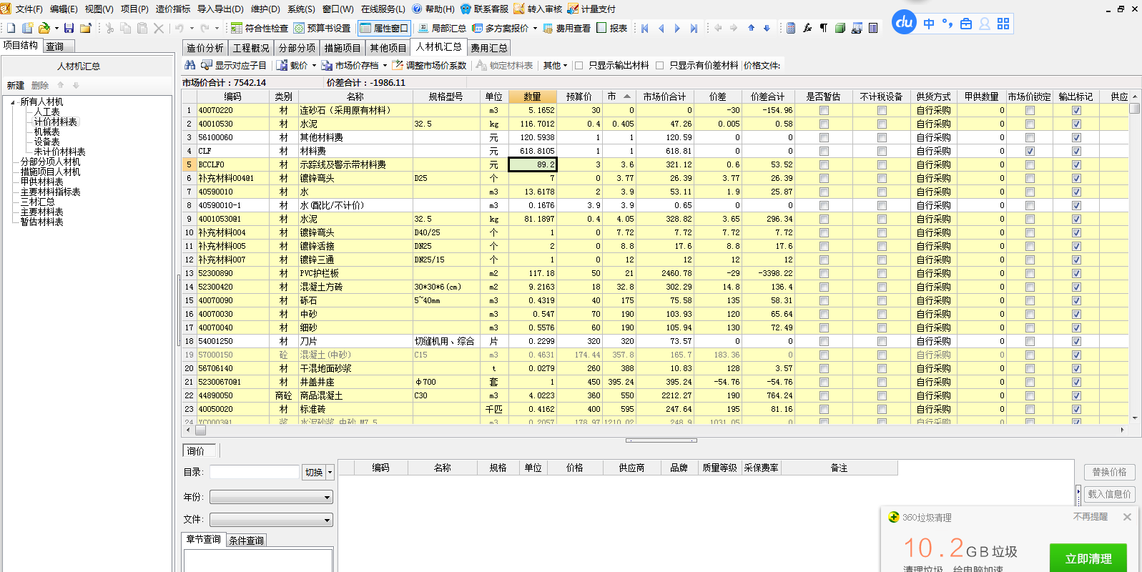Image resolution: width=1142 pixels, height=572 pixels.
Task: Open the 文件 combo box
Action: (x=271, y=520)
